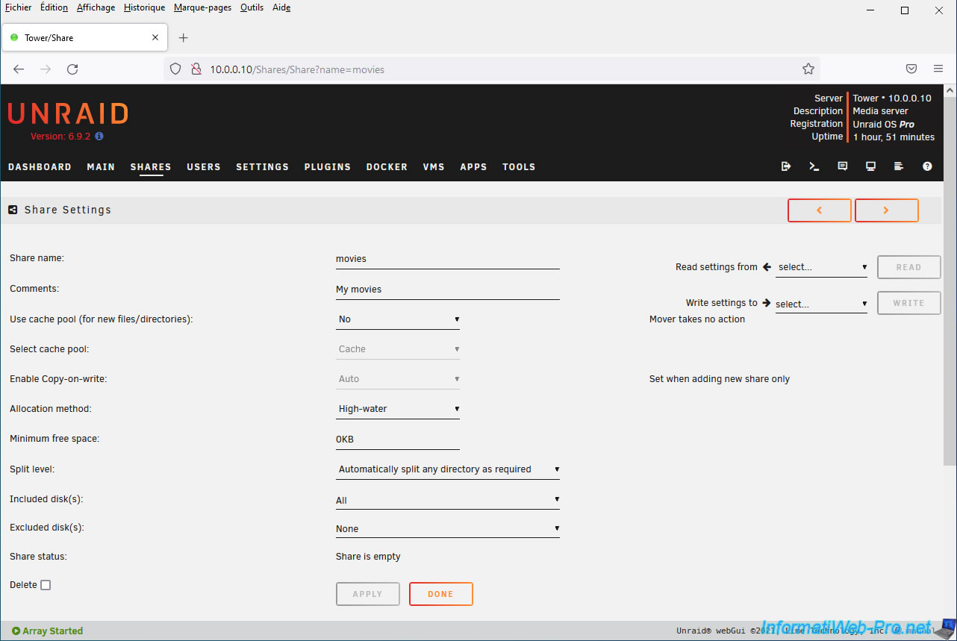Bookmark this page with the star icon

(808, 69)
